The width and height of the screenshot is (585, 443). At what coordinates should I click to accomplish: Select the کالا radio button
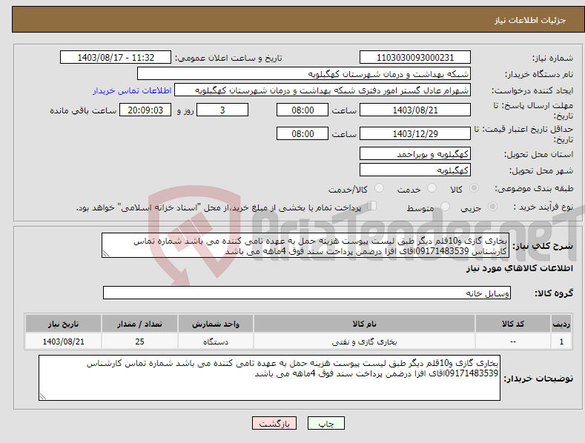pyautogui.click(x=474, y=188)
